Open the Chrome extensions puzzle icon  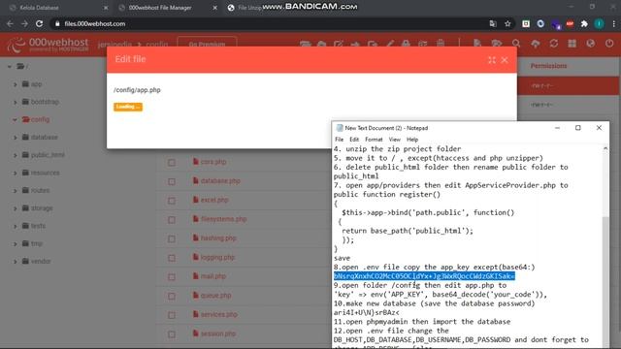pos(584,23)
